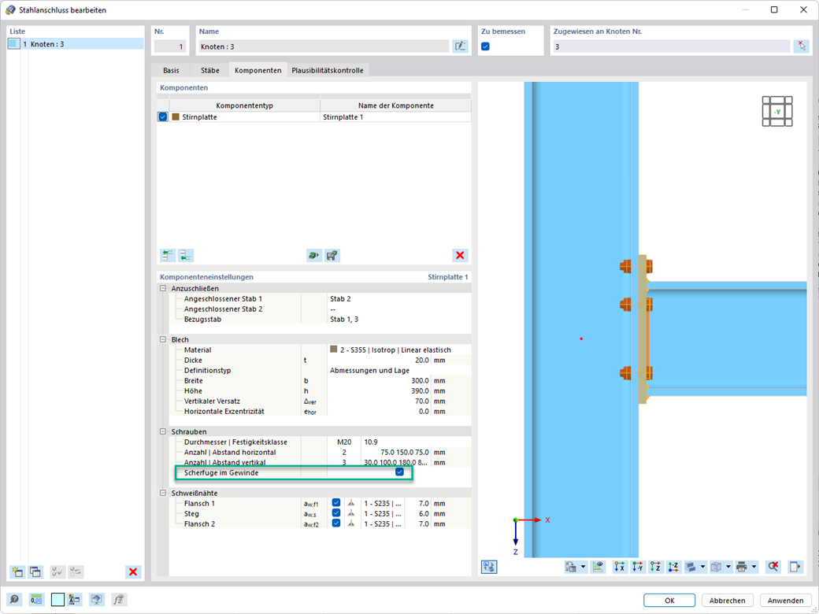Set view in -Z direction
The image size is (819, 614).
pos(673,567)
